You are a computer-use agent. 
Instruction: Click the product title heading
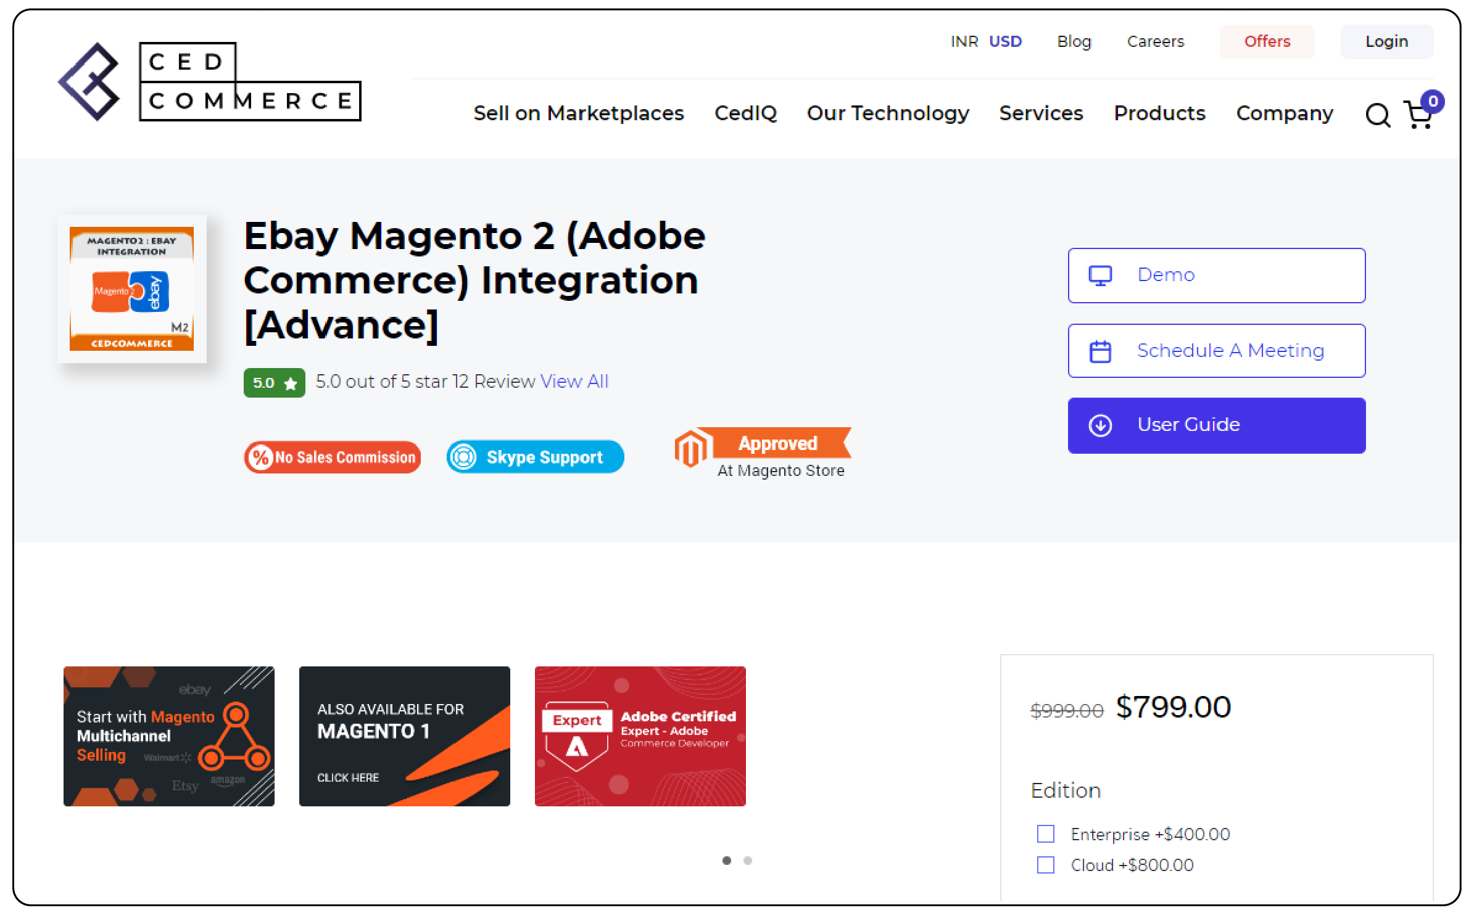(x=474, y=280)
